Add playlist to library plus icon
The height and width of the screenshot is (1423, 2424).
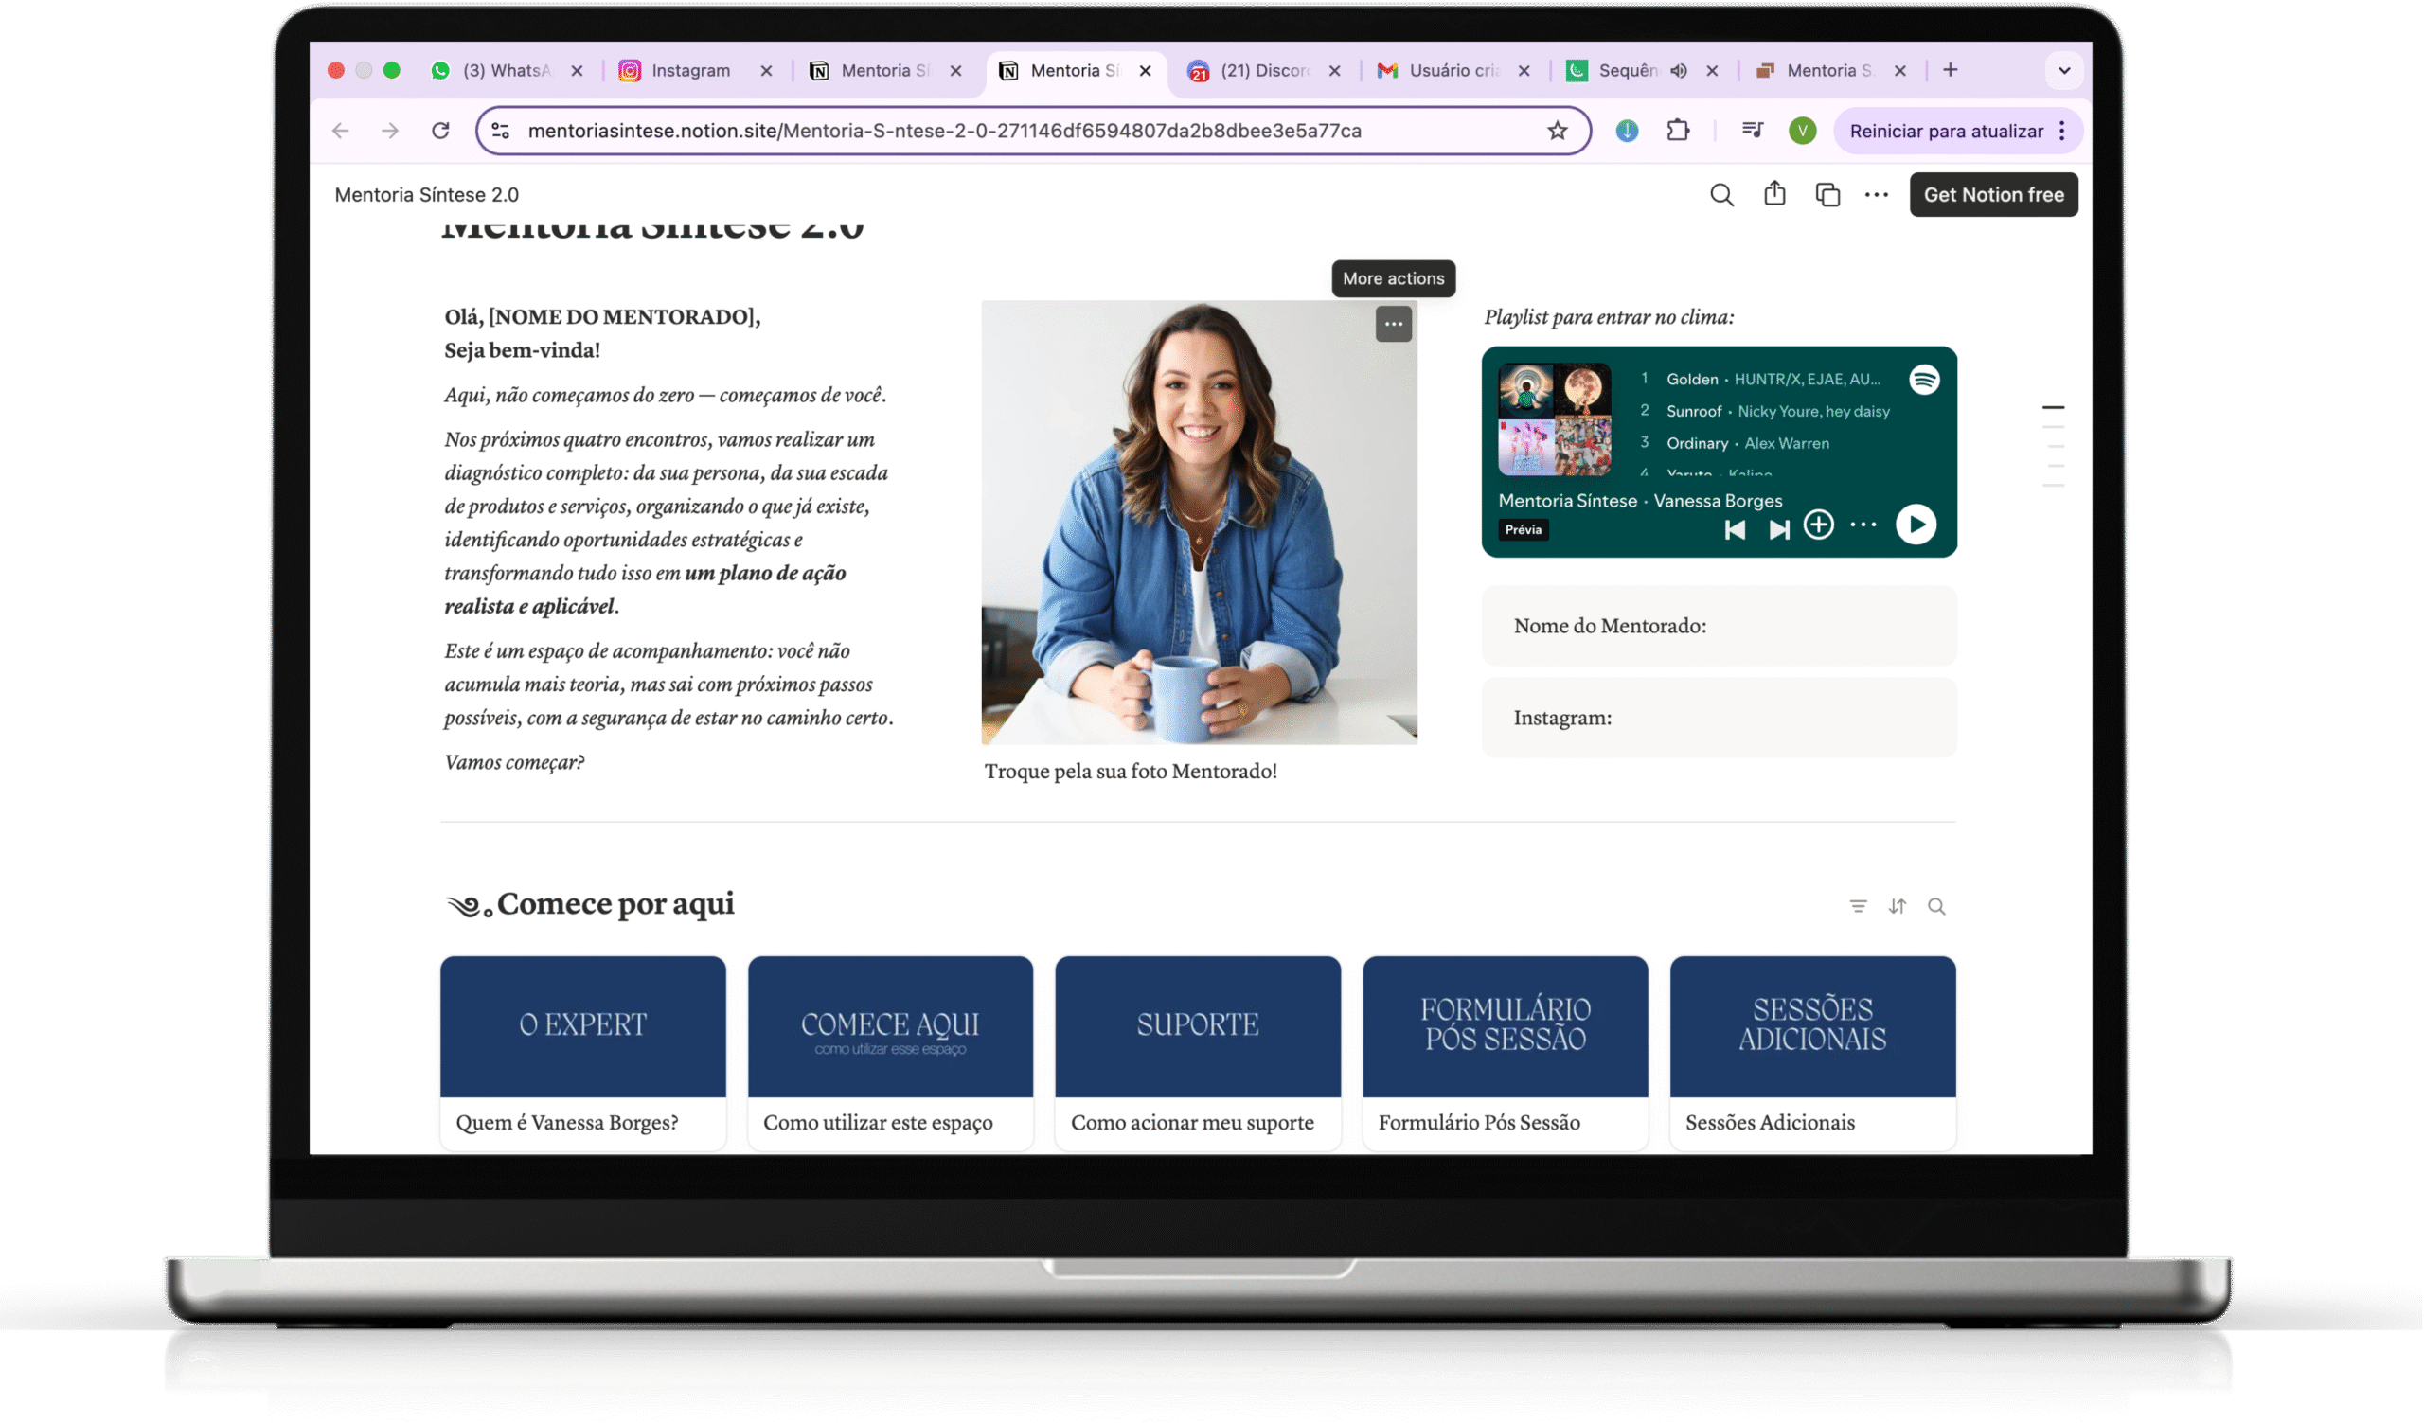(1818, 525)
